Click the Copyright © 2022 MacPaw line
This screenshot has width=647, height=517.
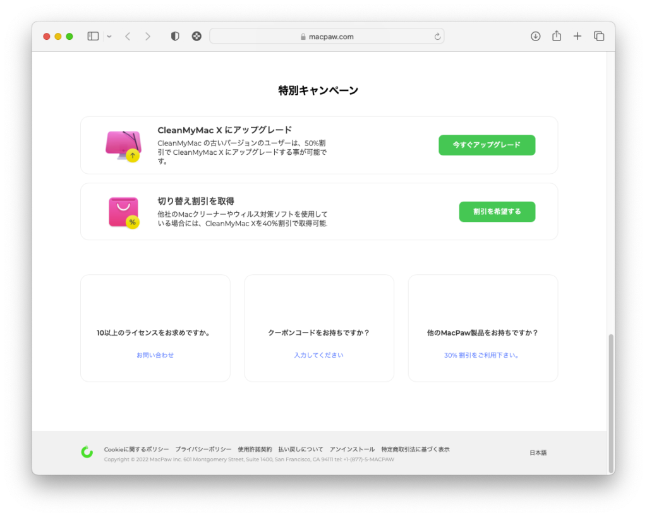coord(249,459)
